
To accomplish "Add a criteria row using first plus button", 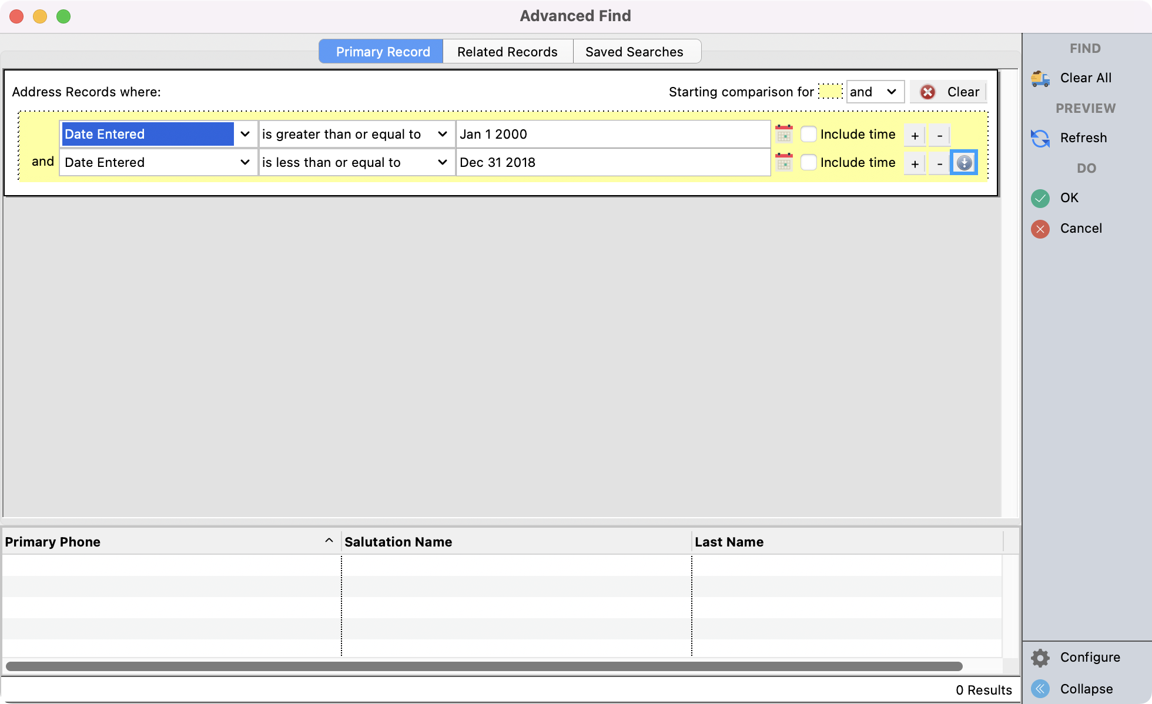I will [x=915, y=136].
